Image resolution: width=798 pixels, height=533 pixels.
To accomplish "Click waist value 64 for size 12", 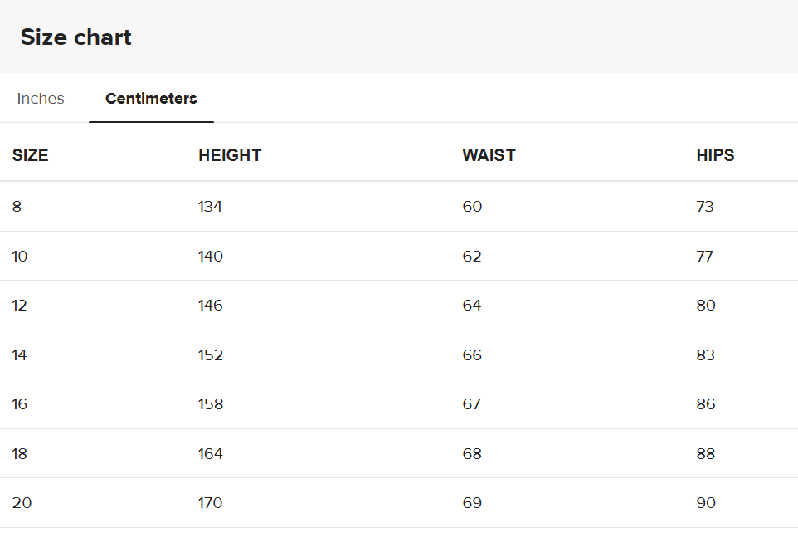I will coord(472,306).
